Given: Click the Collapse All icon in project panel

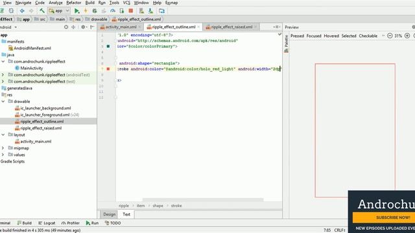Looking at the screenshot, I should (73, 27).
